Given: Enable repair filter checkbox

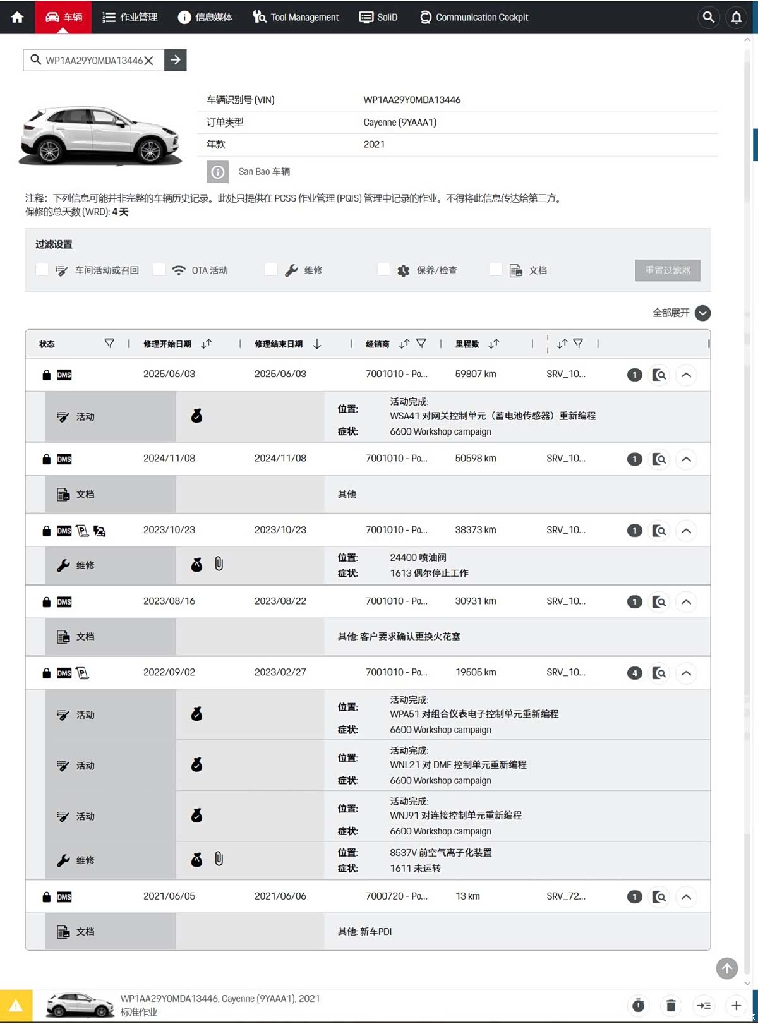Looking at the screenshot, I should pyautogui.click(x=271, y=270).
